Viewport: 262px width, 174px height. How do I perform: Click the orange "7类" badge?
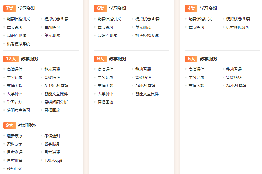click(9, 8)
